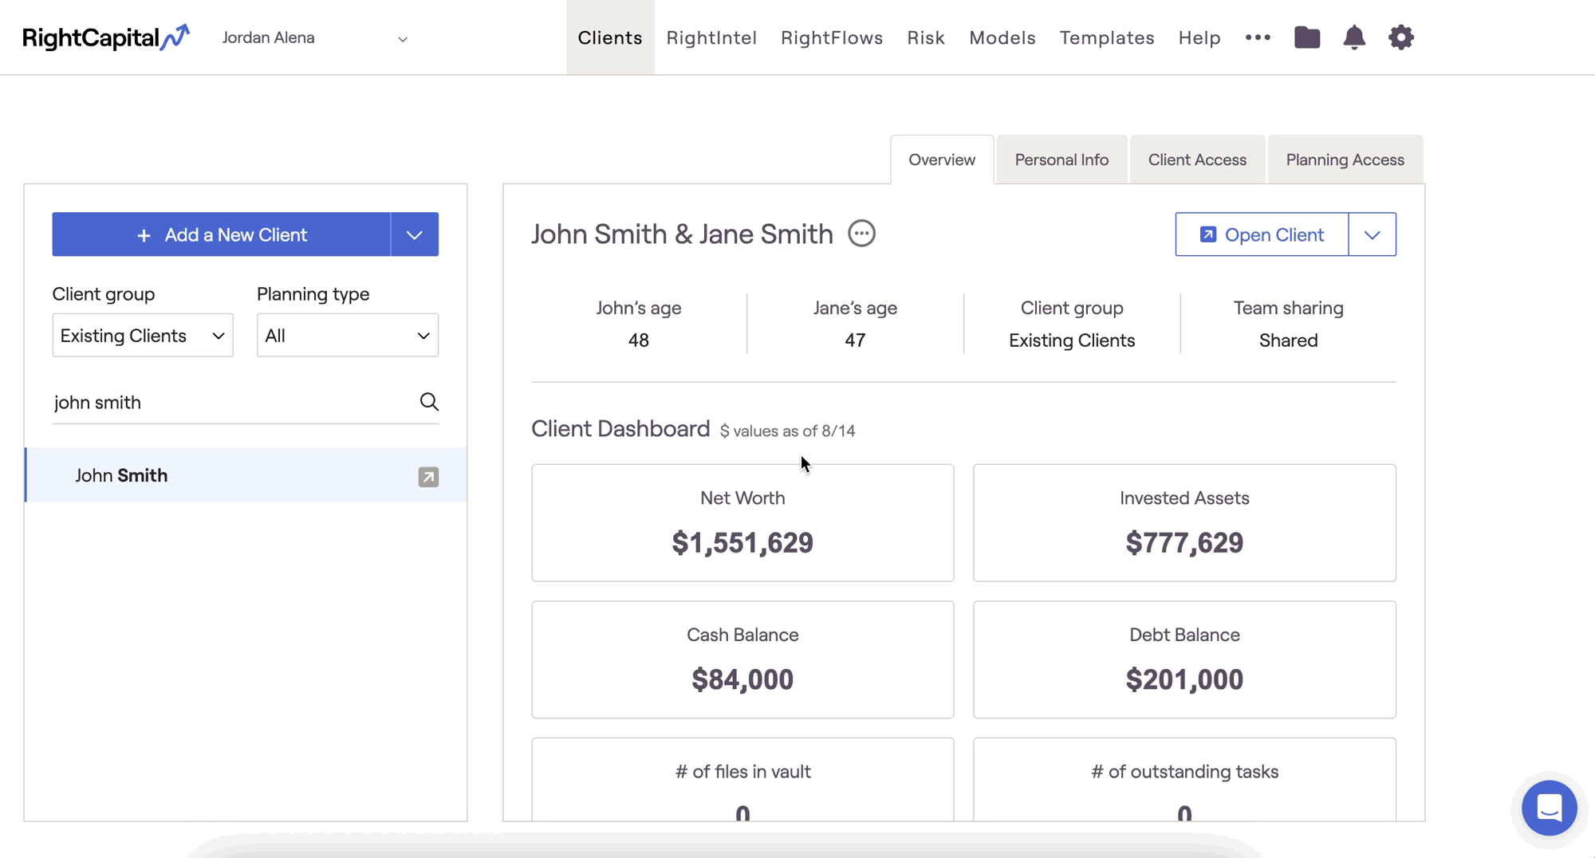Open the folder vault icon
Viewport: 1595px width, 858px height.
click(1307, 37)
